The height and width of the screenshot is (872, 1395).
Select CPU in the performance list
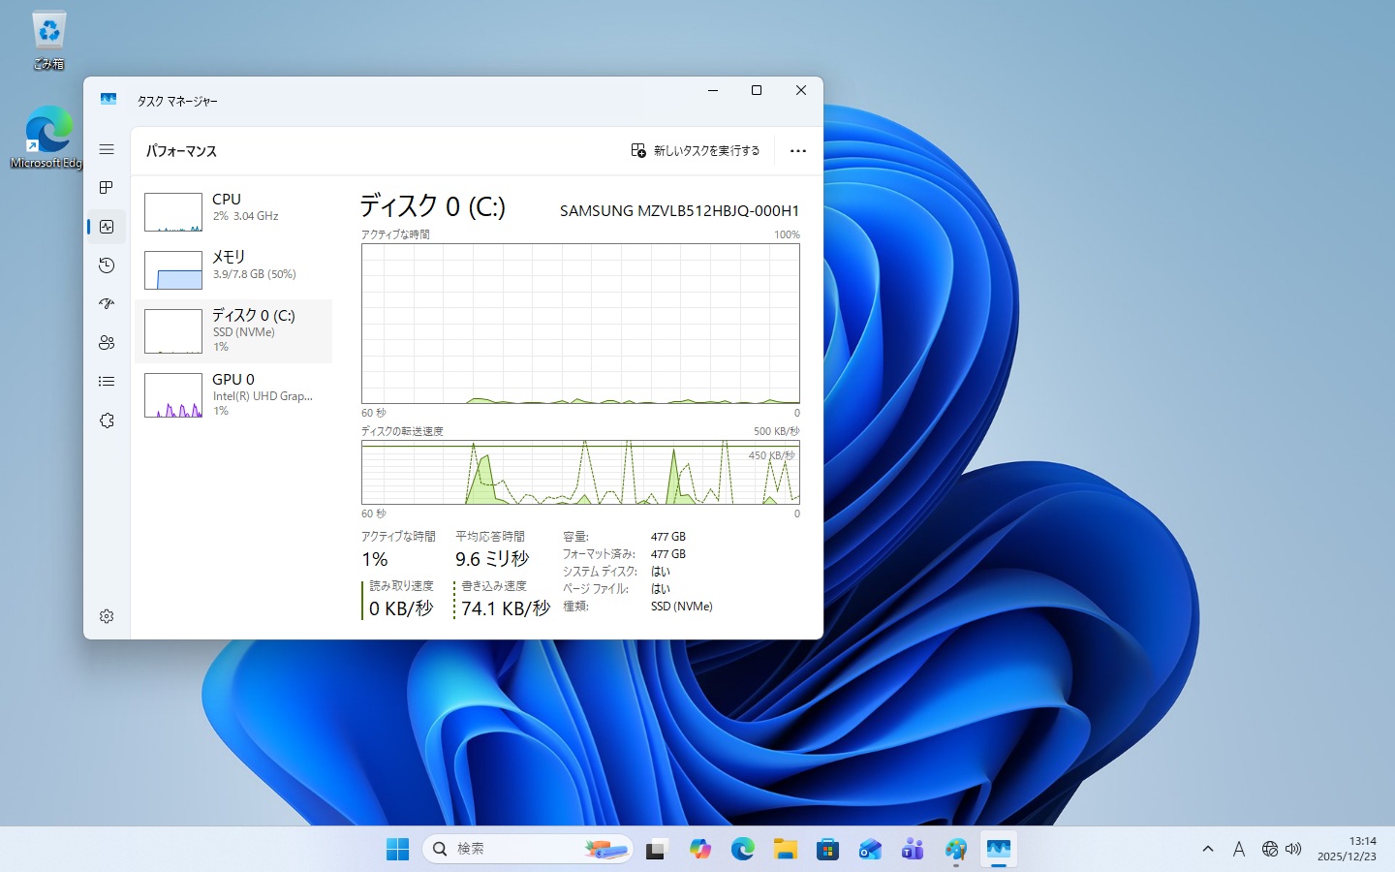[233, 209]
